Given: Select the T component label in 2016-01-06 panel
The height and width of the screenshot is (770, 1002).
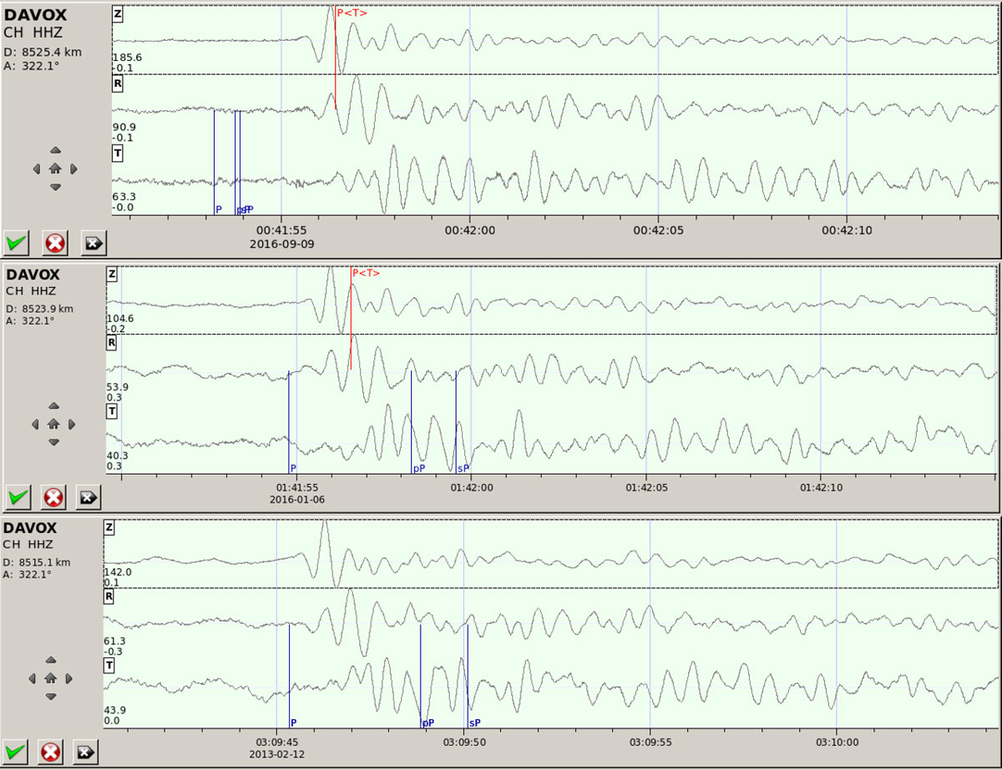Looking at the screenshot, I should point(112,411).
